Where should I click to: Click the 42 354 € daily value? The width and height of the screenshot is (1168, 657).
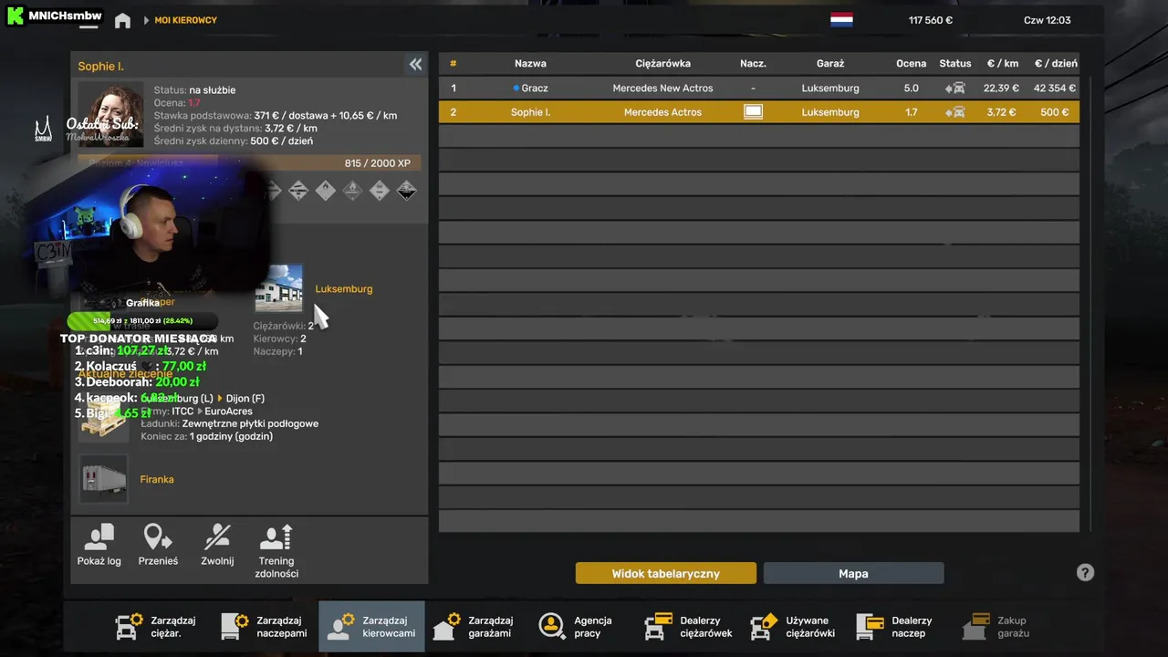[x=1055, y=89]
